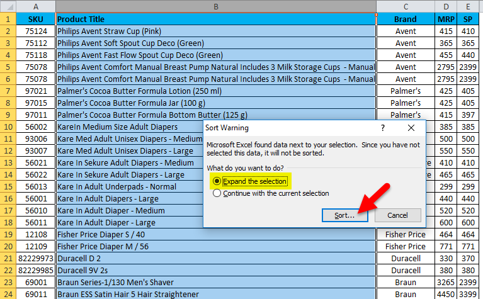Screen dimensions: 483x299
Task: Click cell with SKU 69011
Action: tap(36, 294)
